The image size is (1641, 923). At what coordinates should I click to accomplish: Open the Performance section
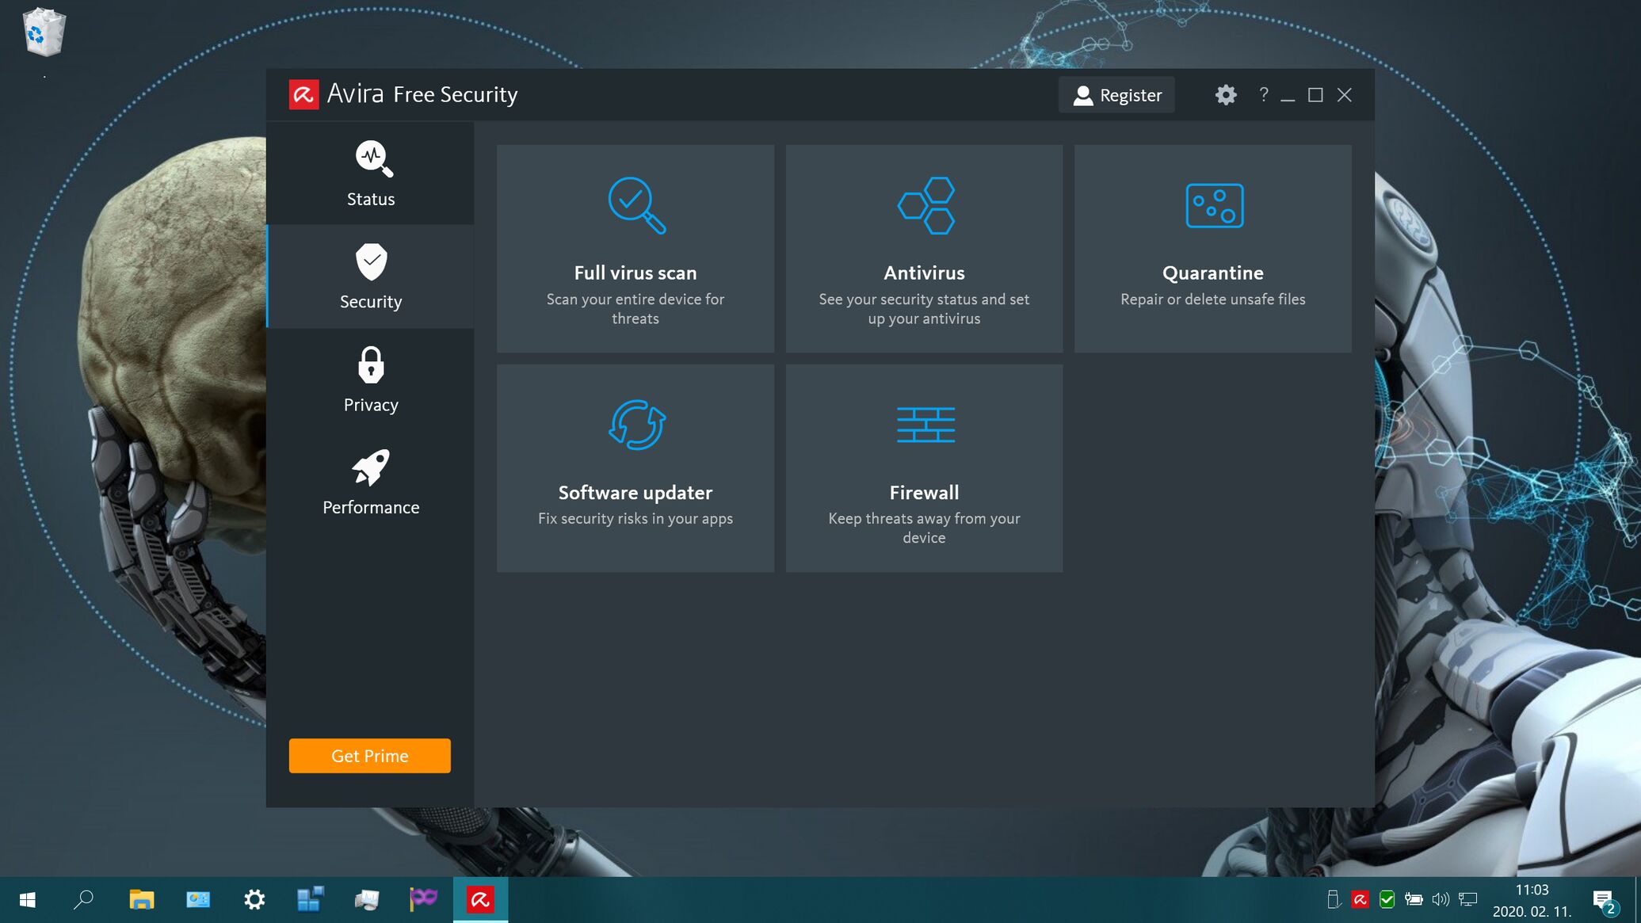click(371, 482)
